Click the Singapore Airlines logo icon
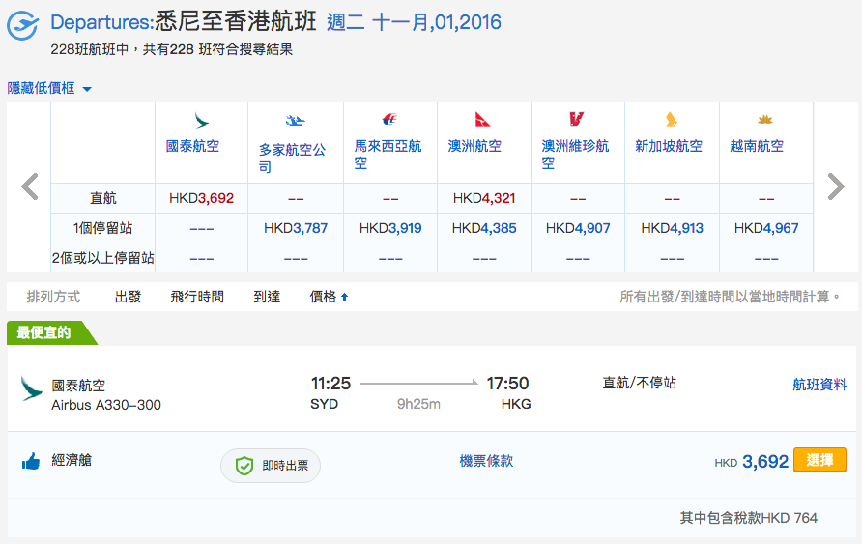862x544 pixels. pos(671,119)
